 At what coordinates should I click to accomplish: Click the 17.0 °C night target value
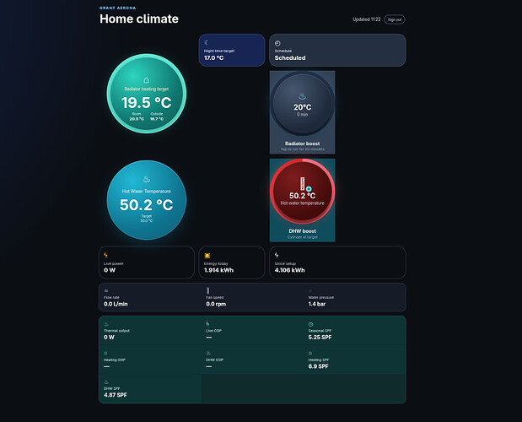[213, 58]
